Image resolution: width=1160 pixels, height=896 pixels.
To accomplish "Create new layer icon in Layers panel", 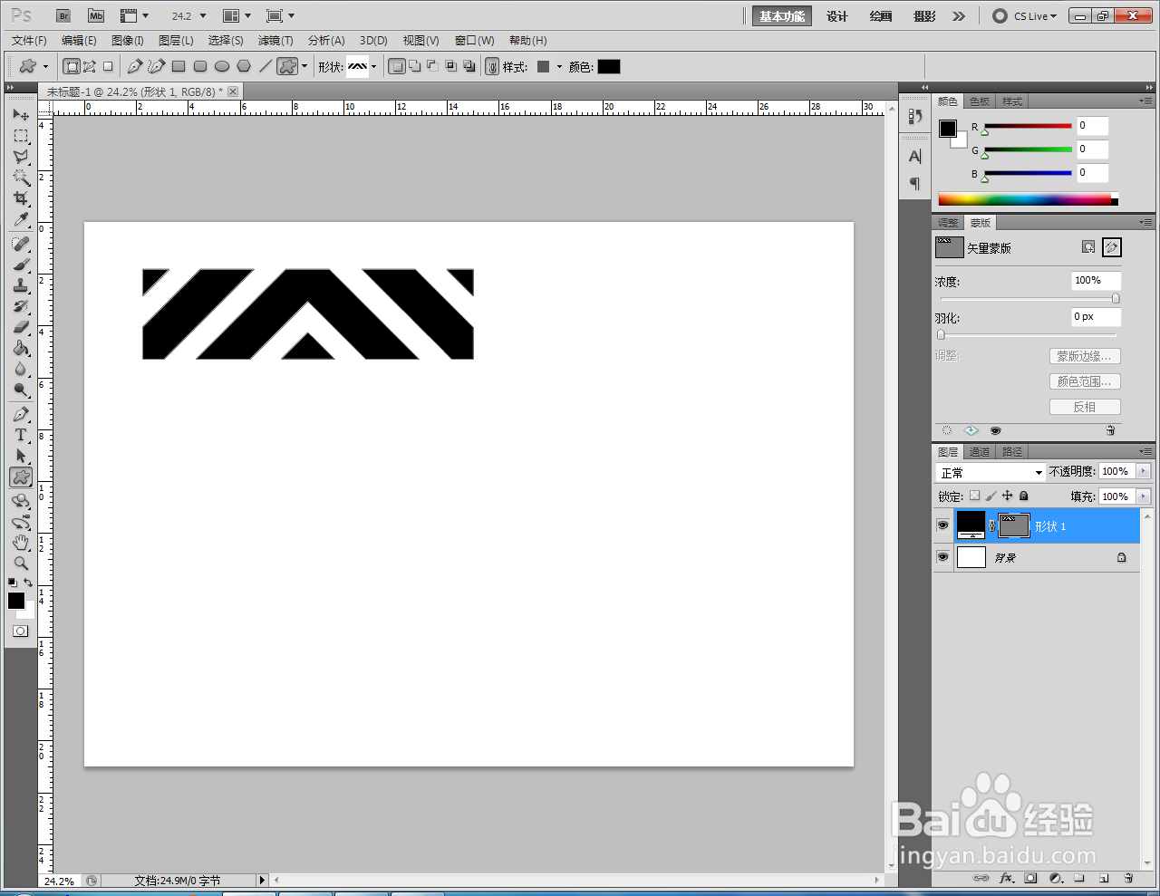I will point(1104,878).
